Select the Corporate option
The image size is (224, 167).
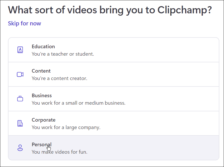pyautogui.click(x=113, y=123)
